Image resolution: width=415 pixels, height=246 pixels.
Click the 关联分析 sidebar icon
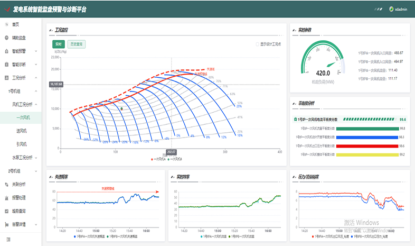6,184
